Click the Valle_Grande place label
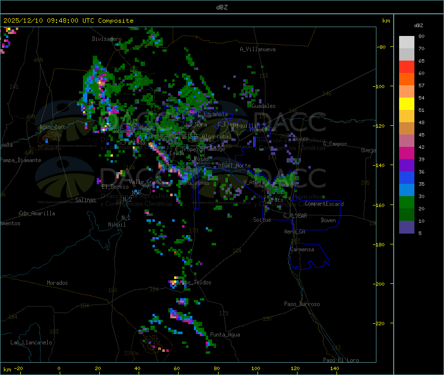The height and width of the screenshot is (375, 444). (147, 181)
